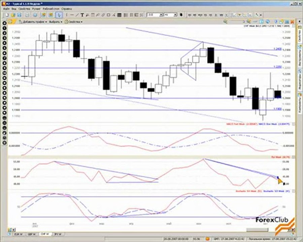The image size is (303, 242).
Task: Click the top round button in left strip
Action: (4, 23)
